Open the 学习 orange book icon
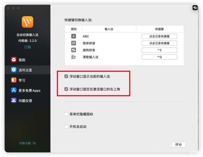This screenshot has height=157, width=203. point(14,80)
